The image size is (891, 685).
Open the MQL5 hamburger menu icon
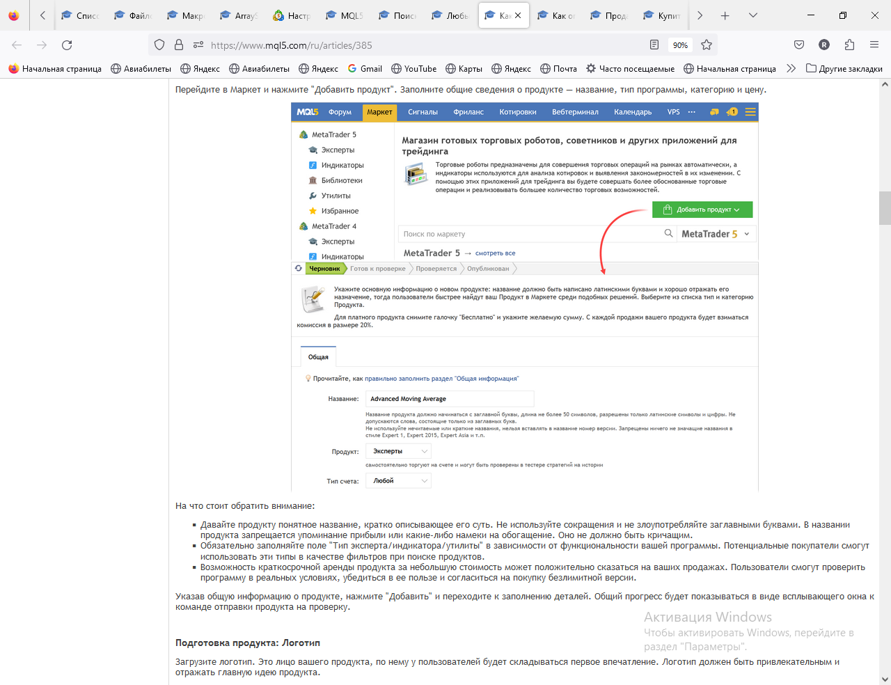pyautogui.click(x=750, y=112)
